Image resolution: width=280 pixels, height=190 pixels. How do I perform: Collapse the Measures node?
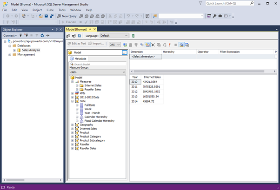[x=72, y=82]
